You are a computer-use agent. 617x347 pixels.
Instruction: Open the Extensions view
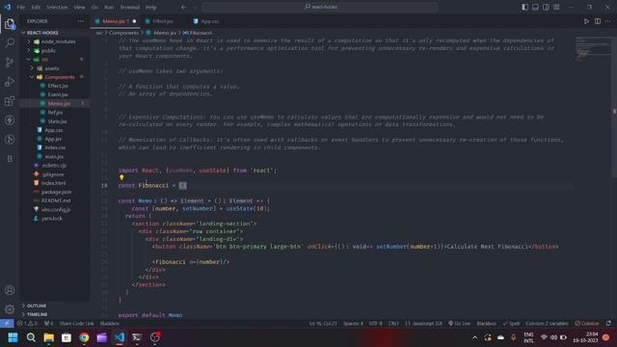click(x=10, y=100)
